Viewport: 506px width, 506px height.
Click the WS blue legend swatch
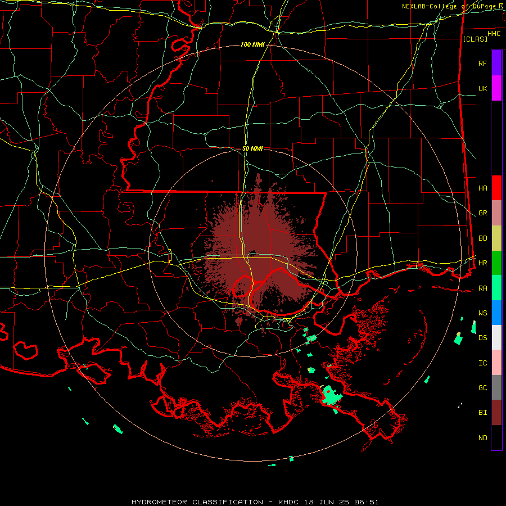tap(496, 313)
